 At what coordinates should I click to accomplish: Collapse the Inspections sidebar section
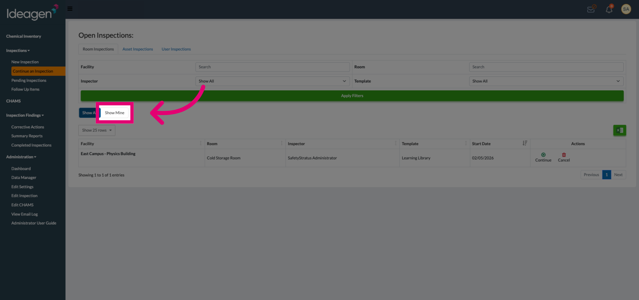[18, 51]
